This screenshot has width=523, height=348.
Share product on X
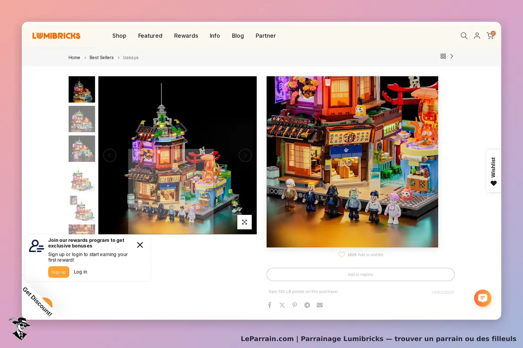pos(282,305)
